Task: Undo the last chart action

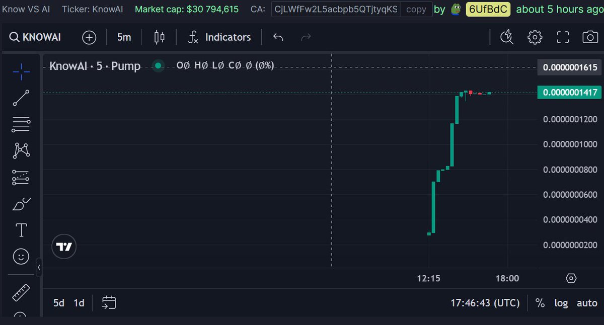Action: click(x=278, y=37)
